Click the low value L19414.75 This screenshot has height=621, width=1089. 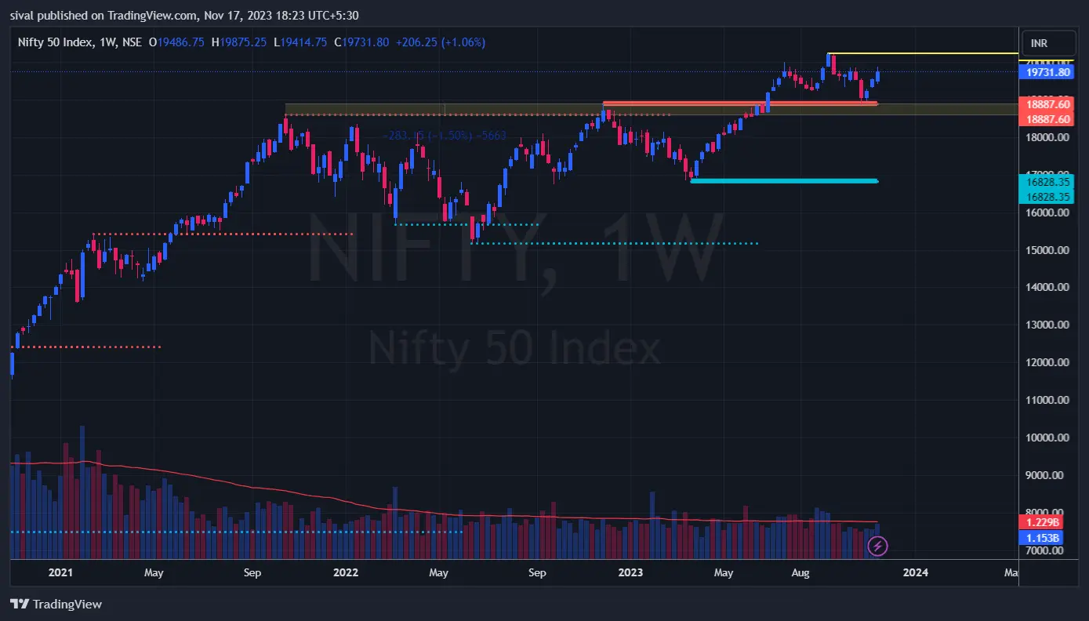coord(300,42)
